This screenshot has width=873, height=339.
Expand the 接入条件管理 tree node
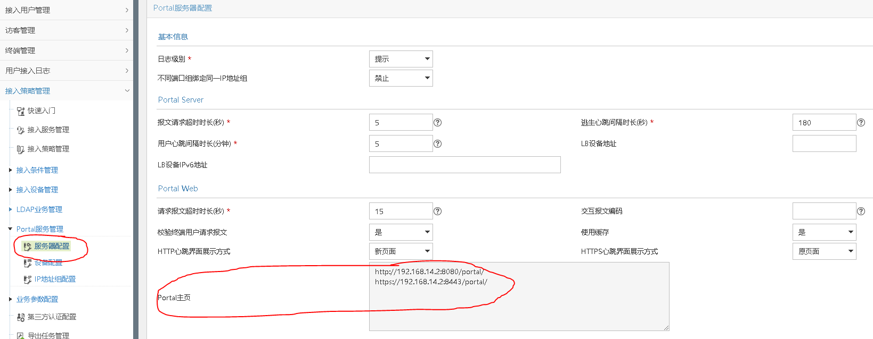pos(10,170)
